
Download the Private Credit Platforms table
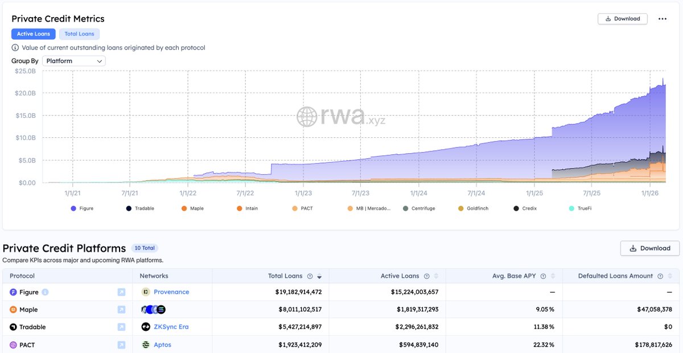pos(649,248)
